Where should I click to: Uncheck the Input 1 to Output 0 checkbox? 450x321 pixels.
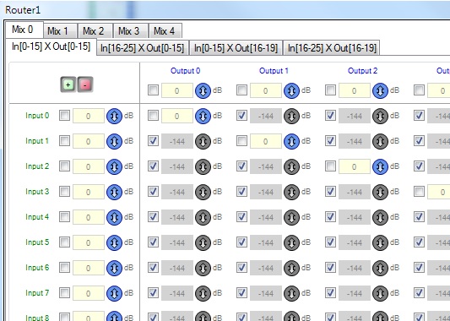pos(153,141)
